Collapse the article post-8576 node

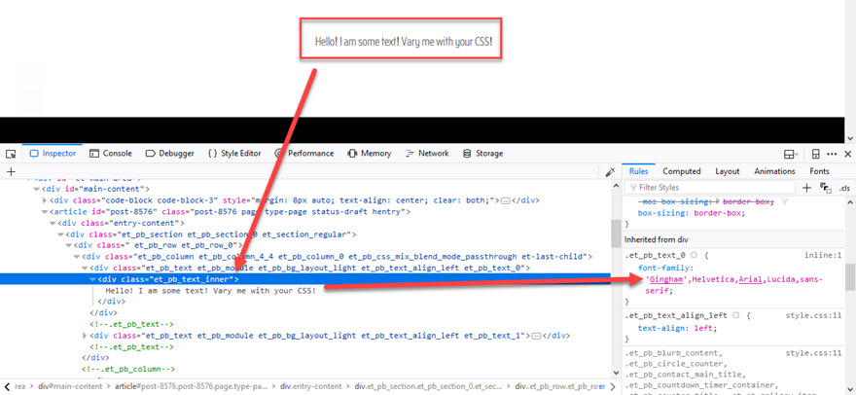click(44, 212)
